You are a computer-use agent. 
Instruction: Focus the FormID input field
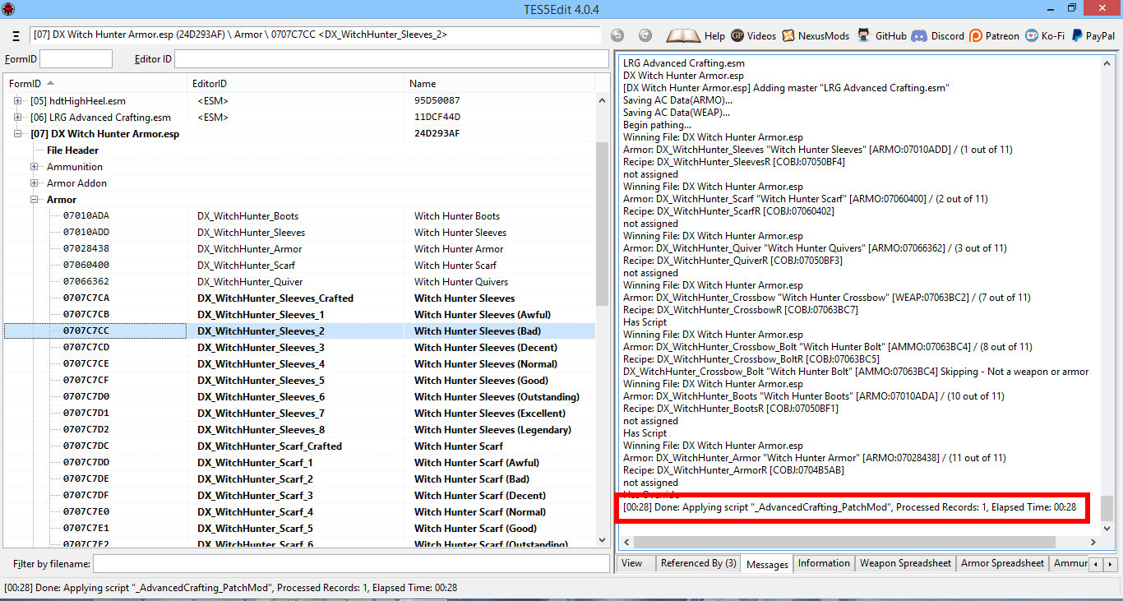pos(76,59)
